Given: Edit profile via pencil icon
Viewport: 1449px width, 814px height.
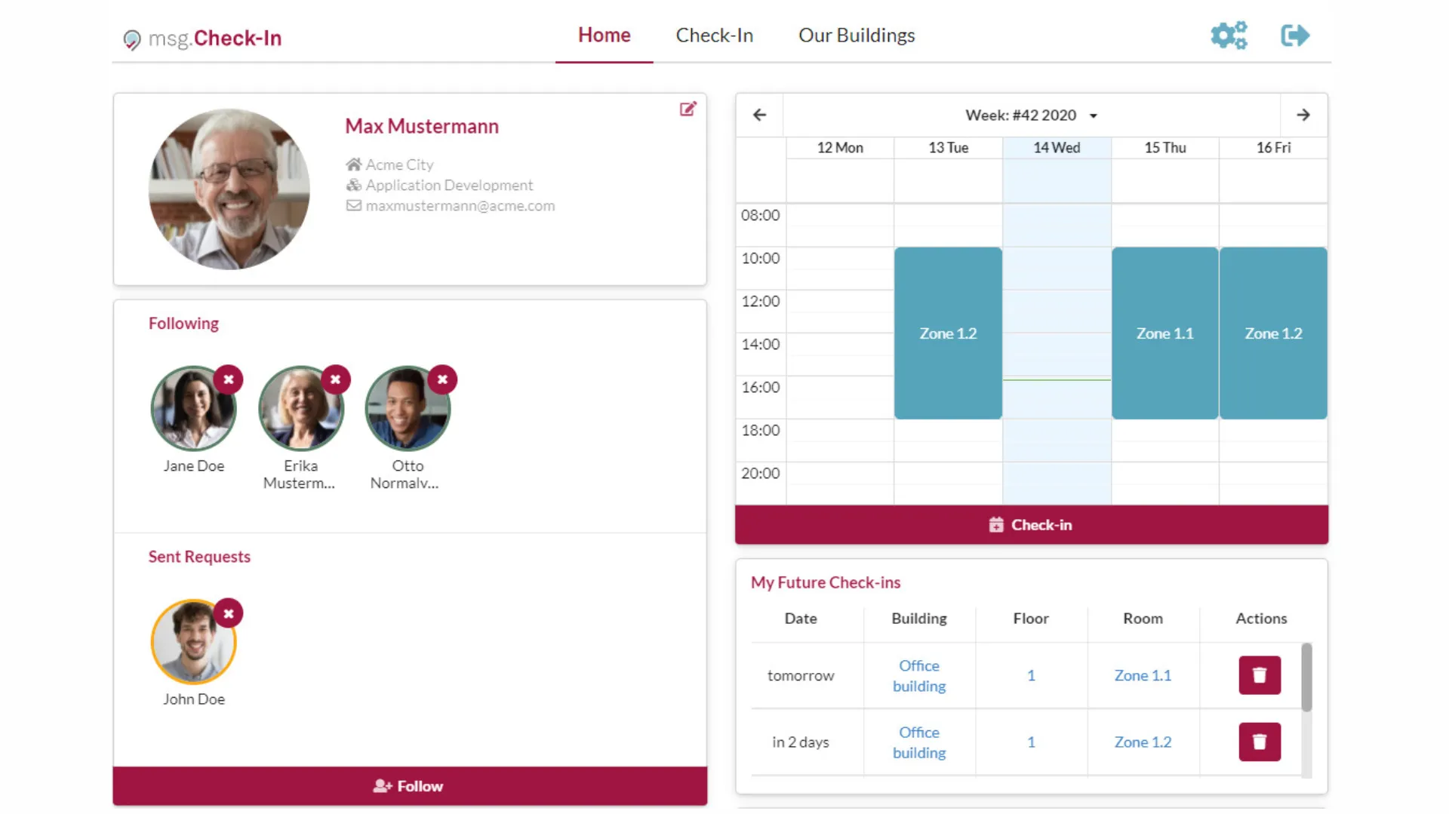Looking at the screenshot, I should 688,109.
